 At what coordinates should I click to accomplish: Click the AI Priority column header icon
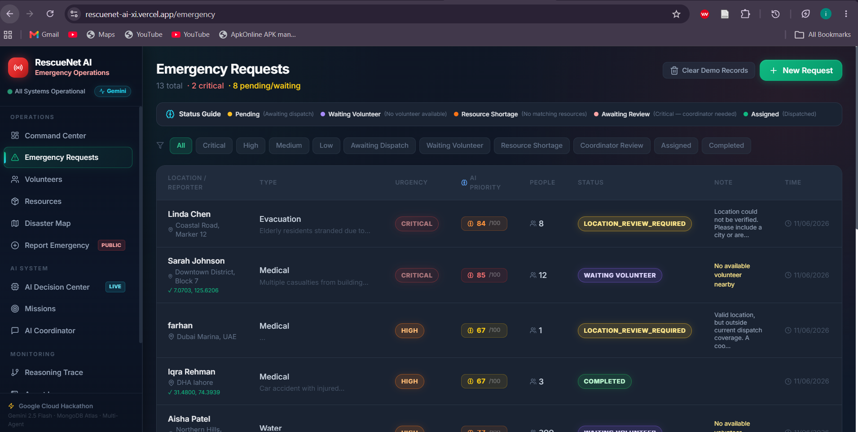point(464,182)
